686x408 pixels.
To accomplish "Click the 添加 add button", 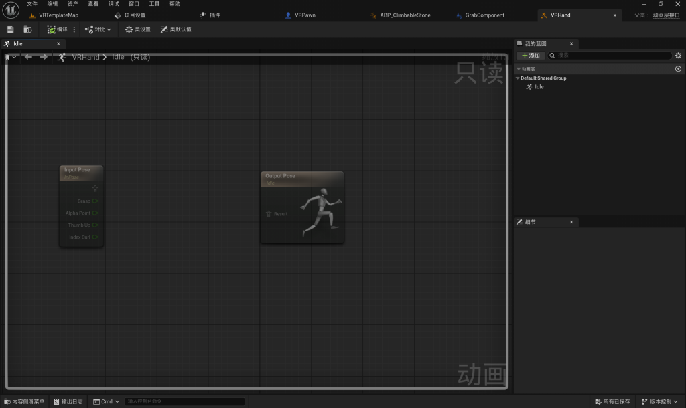I will pos(530,56).
